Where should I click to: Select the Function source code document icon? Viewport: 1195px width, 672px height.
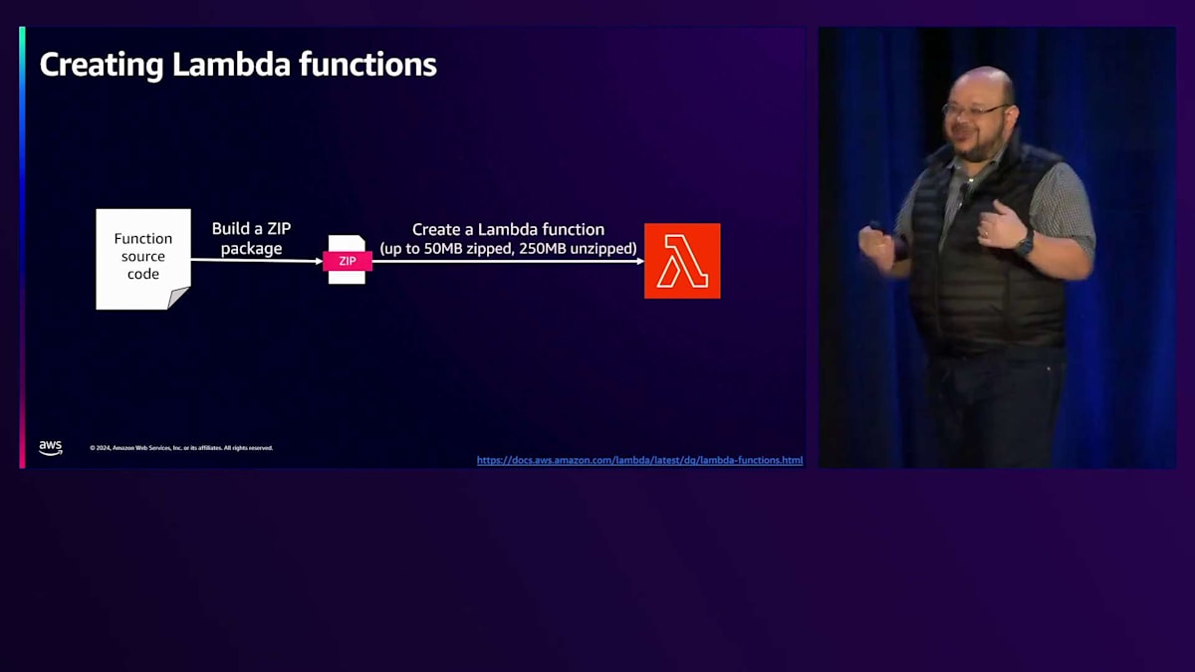point(143,259)
